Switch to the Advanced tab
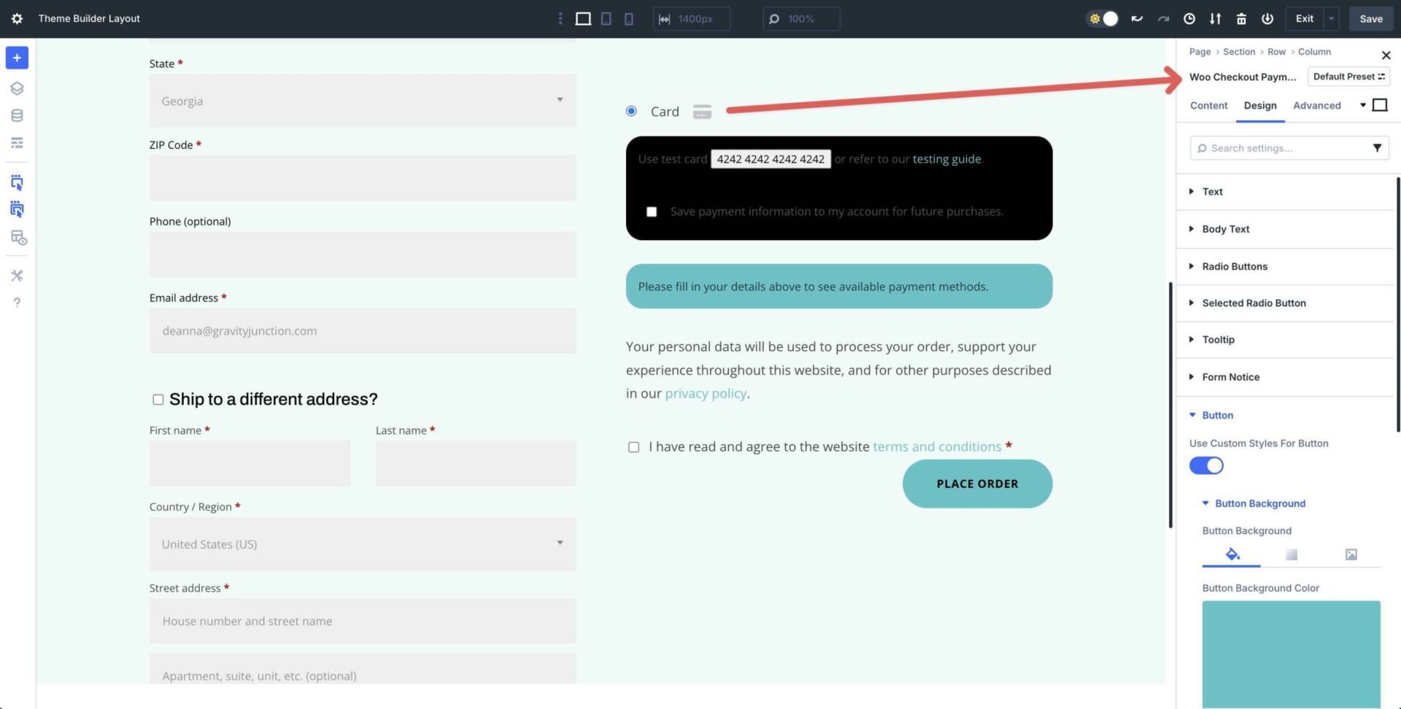The image size is (1401, 709). [x=1317, y=105]
